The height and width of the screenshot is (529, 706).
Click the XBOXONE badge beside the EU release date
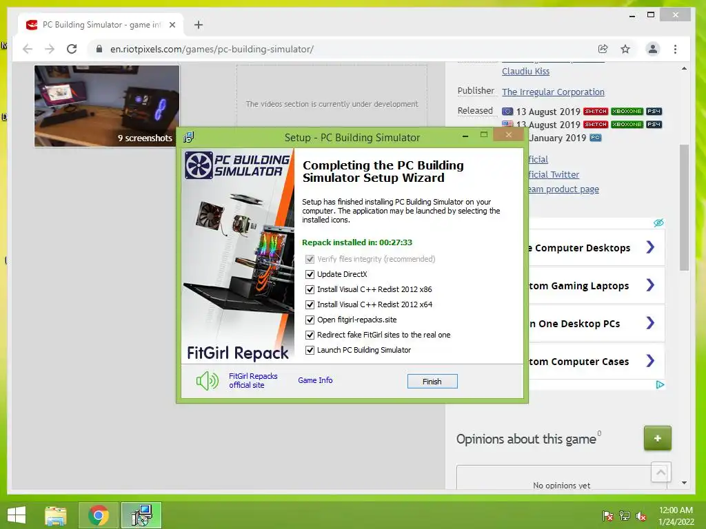point(627,111)
